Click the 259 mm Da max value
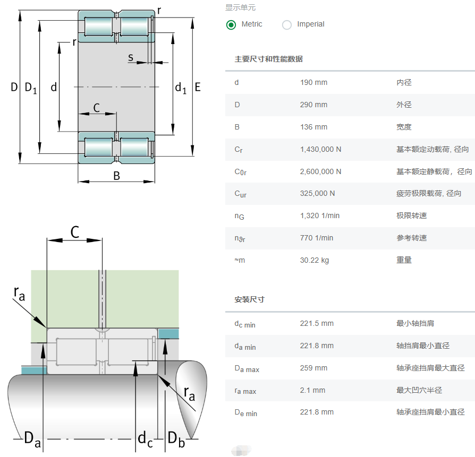Viewport: 475px width, 457px height. click(313, 368)
